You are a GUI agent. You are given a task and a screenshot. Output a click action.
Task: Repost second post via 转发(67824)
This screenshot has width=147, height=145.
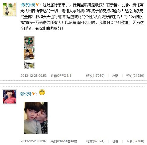point(95,141)
